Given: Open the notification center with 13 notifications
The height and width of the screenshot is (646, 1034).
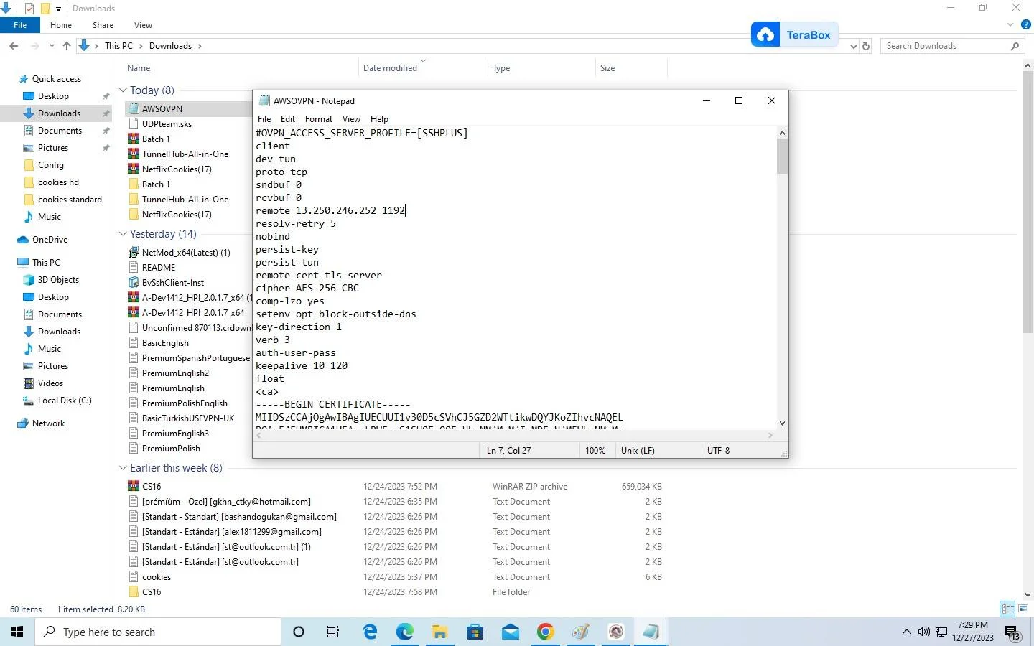Looking at the screenshot, I should [x=1012, y=632].
